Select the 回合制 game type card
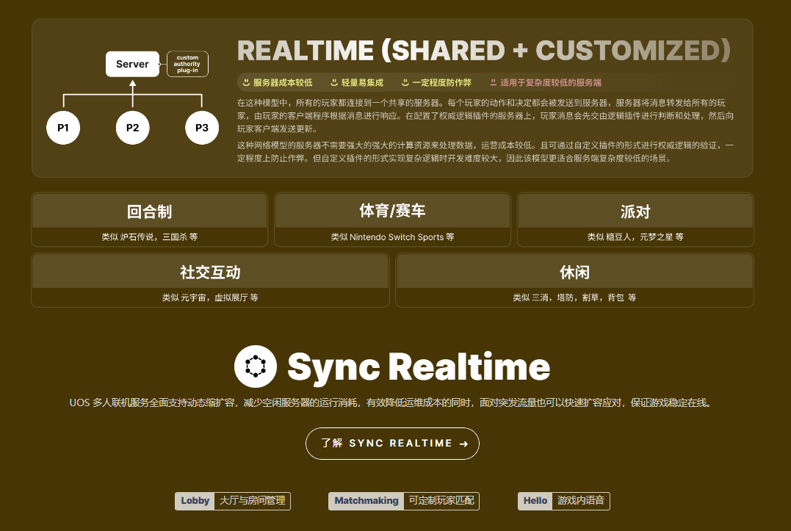 point(149,220)
